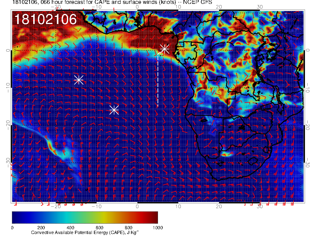Click the CAPE colorbar legend

[85, 217]
